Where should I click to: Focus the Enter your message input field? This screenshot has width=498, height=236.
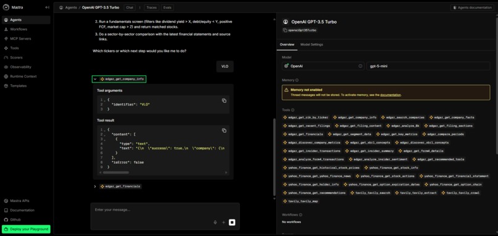point(165,210)
